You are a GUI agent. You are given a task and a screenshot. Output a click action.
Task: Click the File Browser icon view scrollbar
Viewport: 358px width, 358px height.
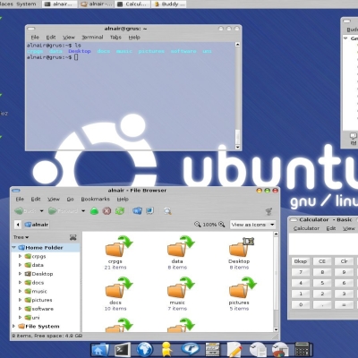click(x=276, y=282)
